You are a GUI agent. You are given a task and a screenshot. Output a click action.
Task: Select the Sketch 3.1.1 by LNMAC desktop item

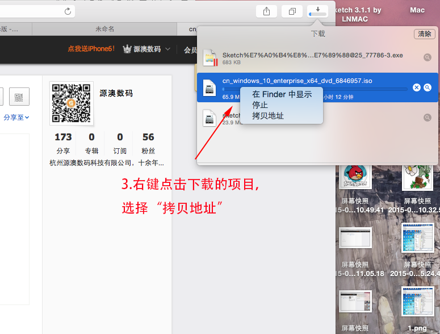tap(358, 15)
